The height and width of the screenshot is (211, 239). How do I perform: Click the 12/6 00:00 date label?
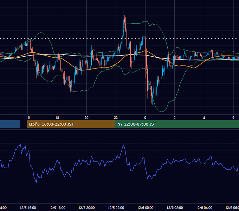145,208
